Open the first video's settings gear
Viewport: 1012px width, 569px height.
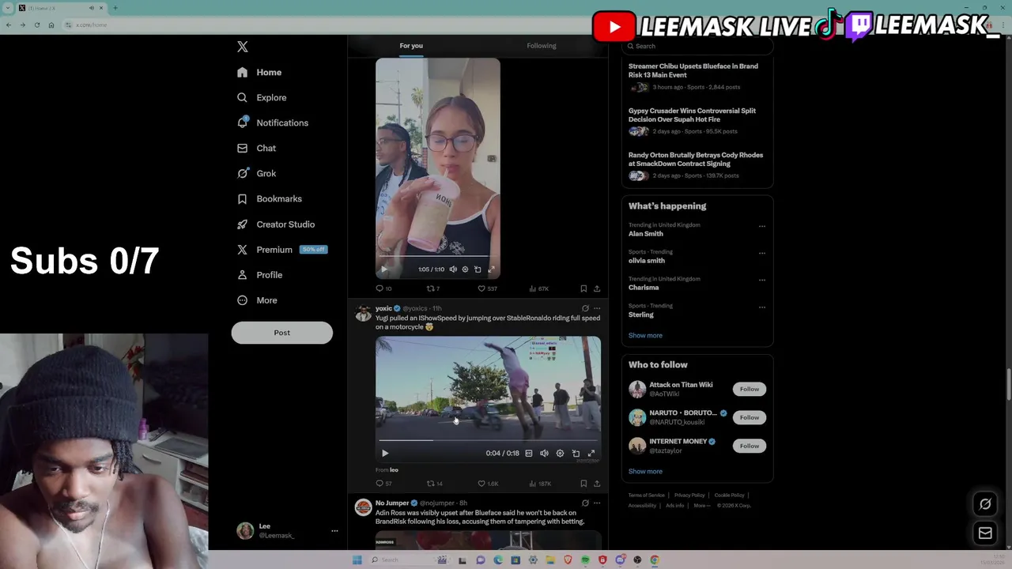tap(465, 269)
